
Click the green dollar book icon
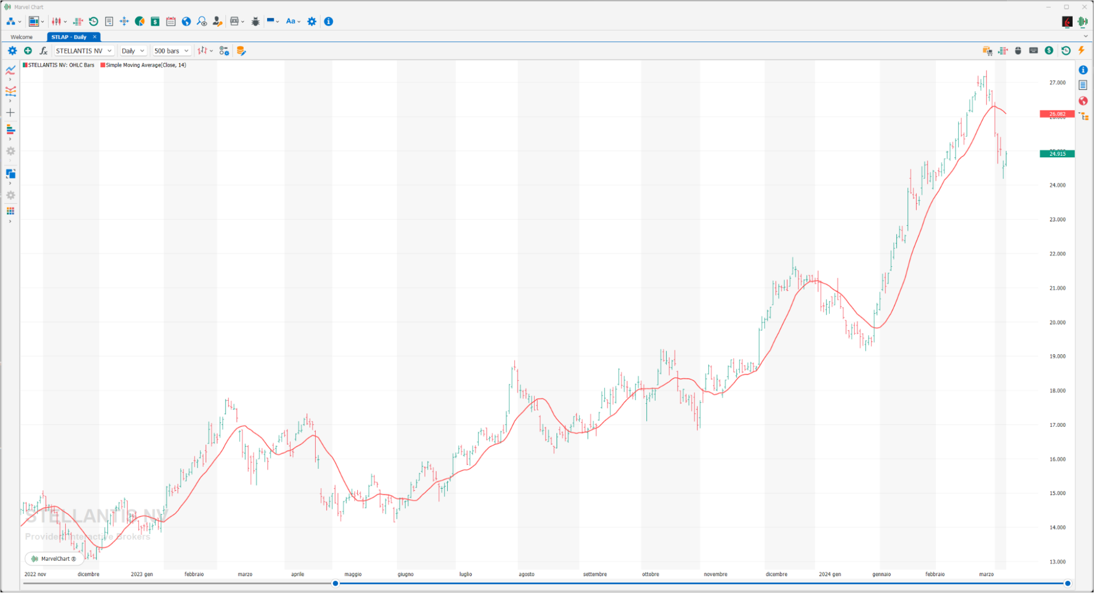(155, 21)
